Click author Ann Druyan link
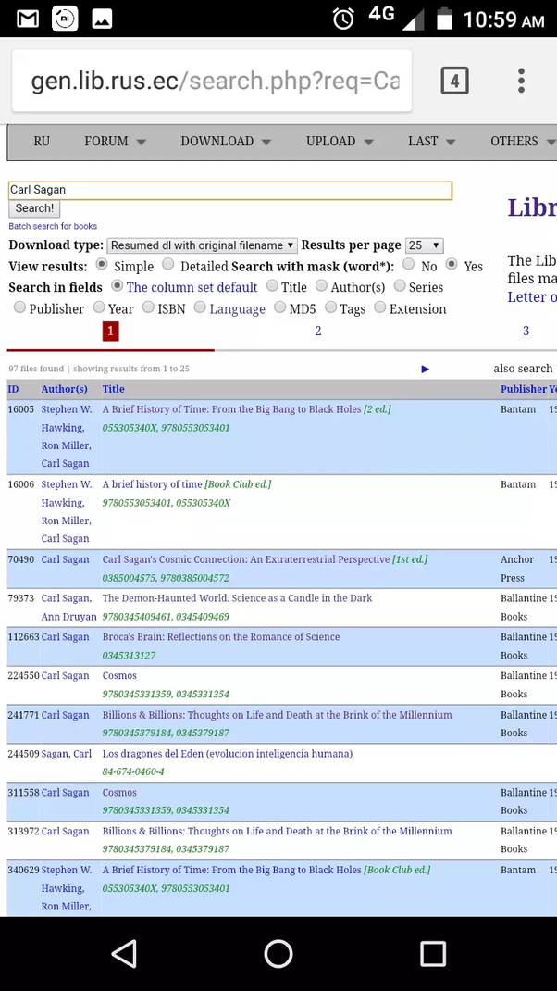The height and width of the screenshot is (991, 557). click(x=68, y=617)
